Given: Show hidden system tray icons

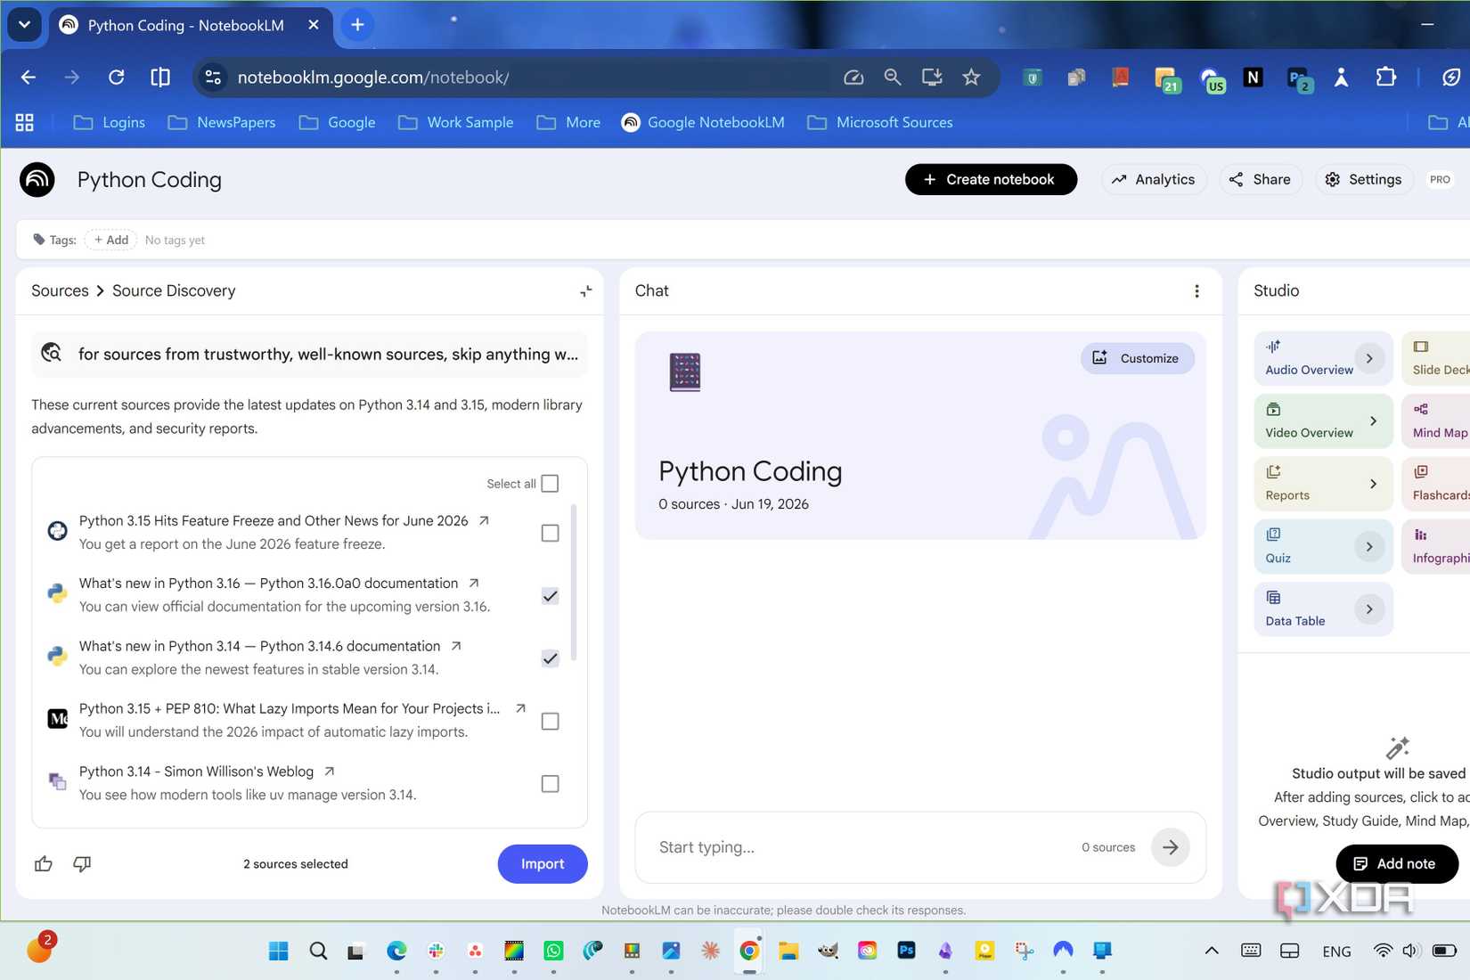Looking at the screenshot, I should point(1212,951).
